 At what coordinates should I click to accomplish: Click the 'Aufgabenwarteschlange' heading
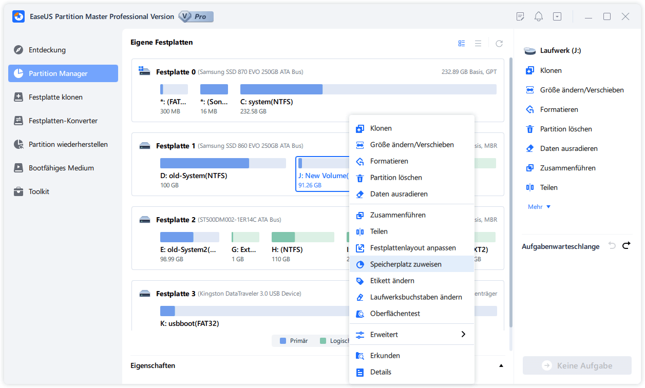point(560,246)
